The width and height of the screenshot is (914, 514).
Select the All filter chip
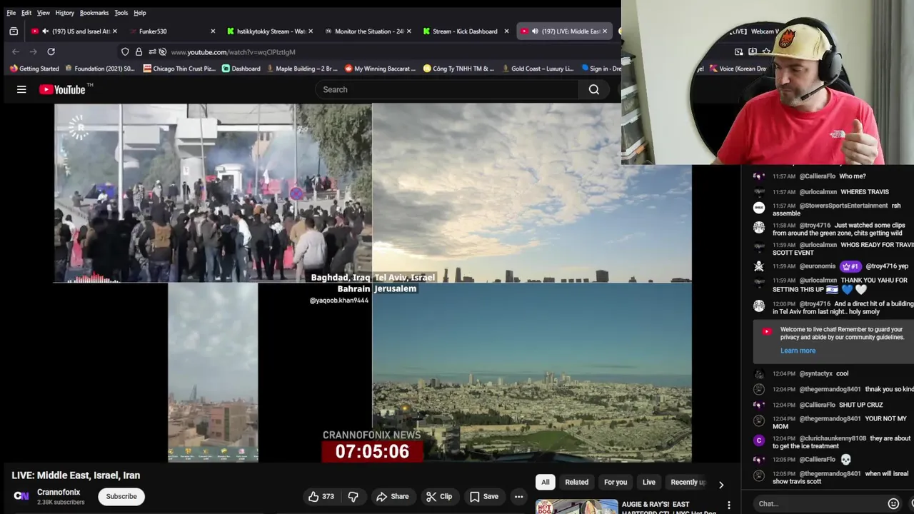pyautogui.click(x=546, y=482)
